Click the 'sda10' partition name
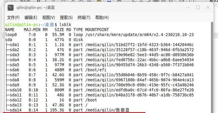218x113 pixels. 16,90
